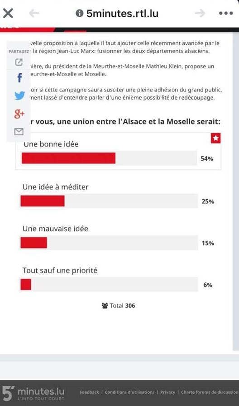Close the in-app browser with X
Viewport: 239px width, 406px height.
[8, 13]
